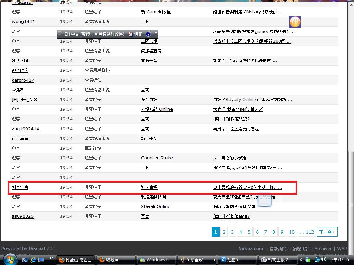Click the orange round floating icon

click(x=295, y=22)
